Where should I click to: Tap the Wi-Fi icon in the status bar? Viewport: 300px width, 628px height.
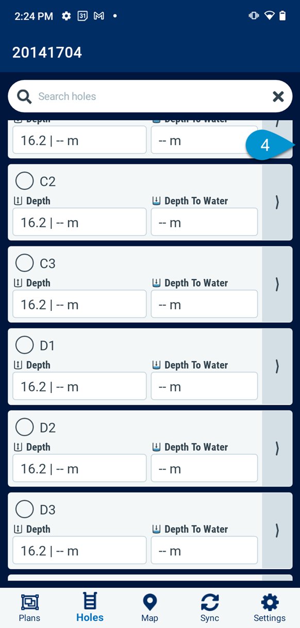coord(269,15)
